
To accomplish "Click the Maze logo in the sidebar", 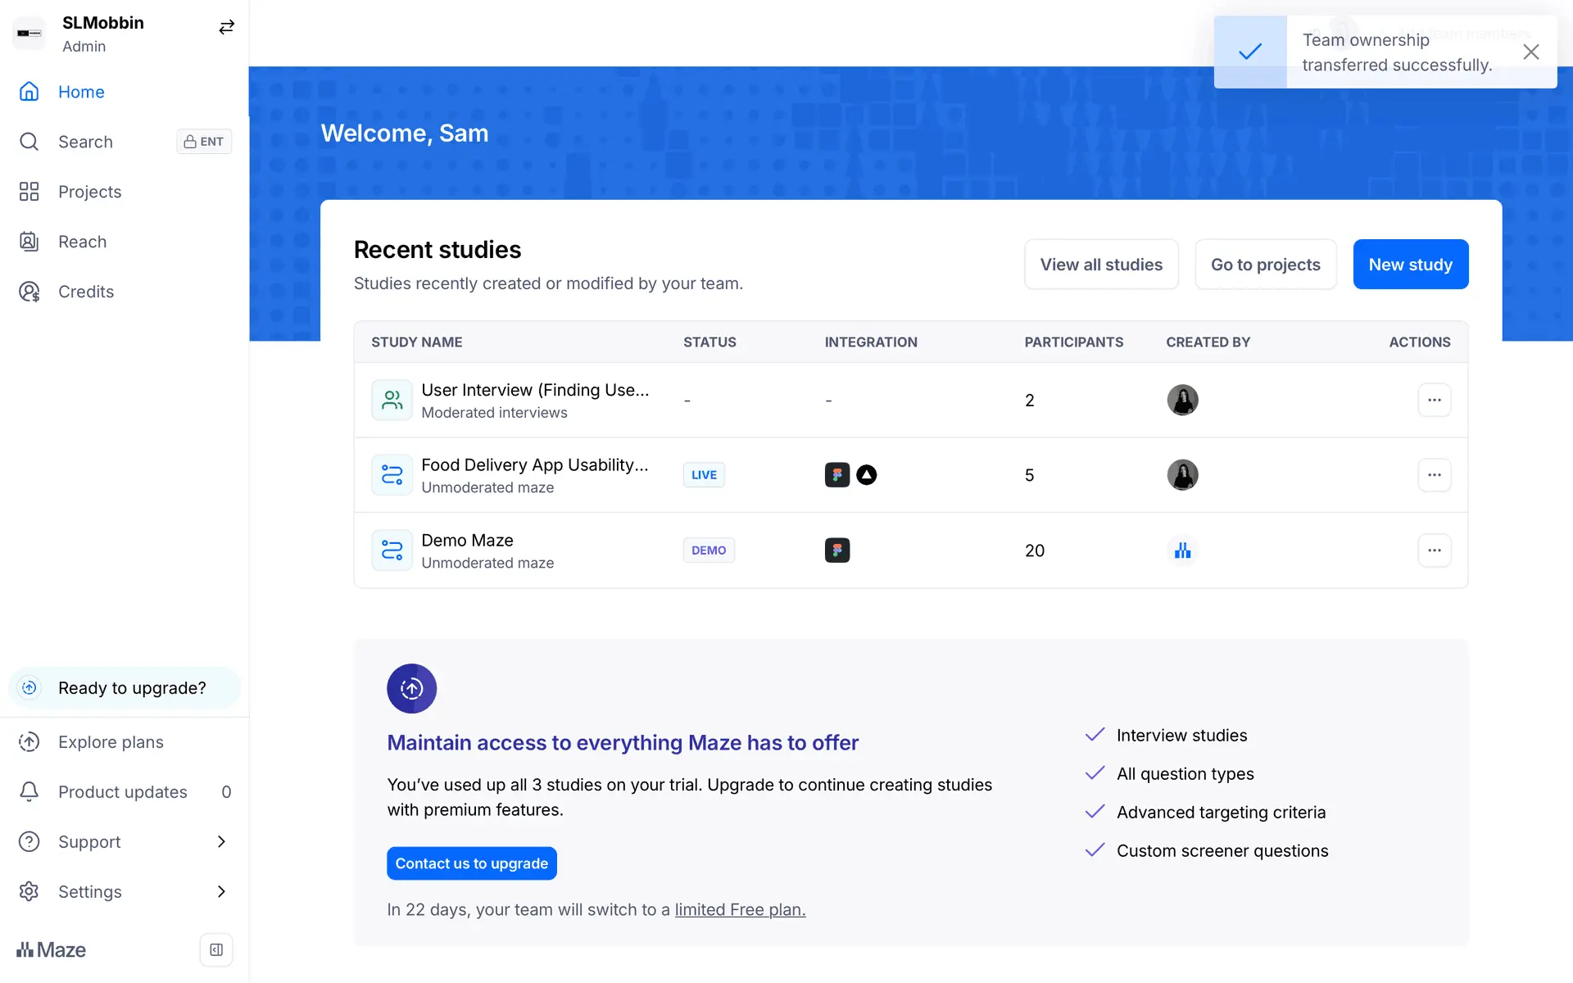I will pyautogui.click(x=52, y=949).
